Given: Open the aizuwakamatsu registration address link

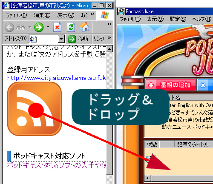Looking at the screenshot, I should [x=57, y=78].
